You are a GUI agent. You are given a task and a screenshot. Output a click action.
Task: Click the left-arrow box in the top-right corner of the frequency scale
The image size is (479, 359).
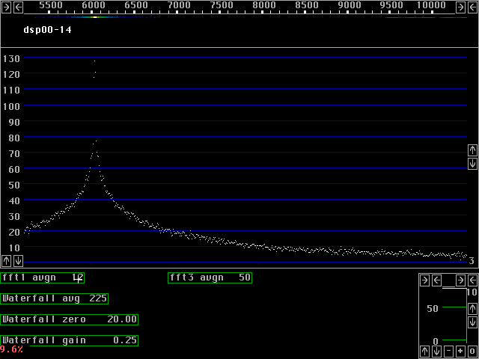472,7
